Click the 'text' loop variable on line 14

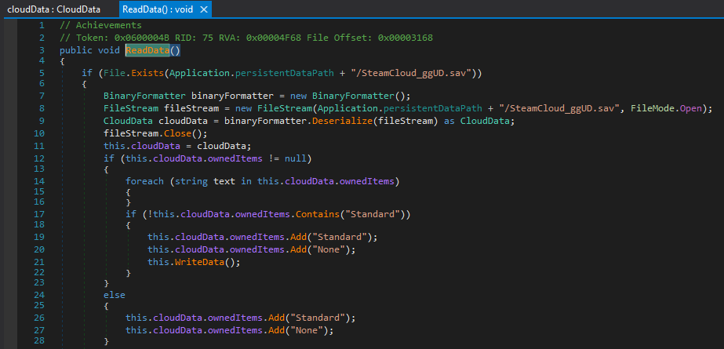pos(224,181)
